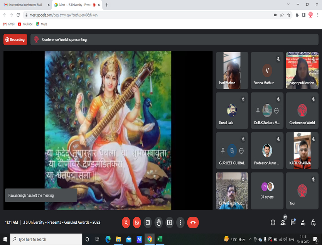The height and width of the screenshot is (245, 322).
Task: Select the You self-view tile
Action: point(302,191)
